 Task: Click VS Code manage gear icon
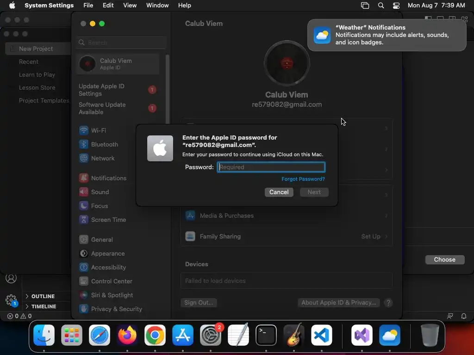tap(11, 300)
